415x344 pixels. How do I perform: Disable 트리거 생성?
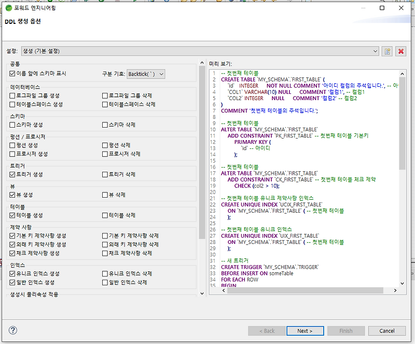tap(11, 175)
